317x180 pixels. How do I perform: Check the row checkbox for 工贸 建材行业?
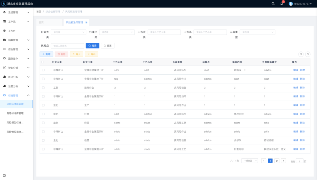(x=43, y=88)
